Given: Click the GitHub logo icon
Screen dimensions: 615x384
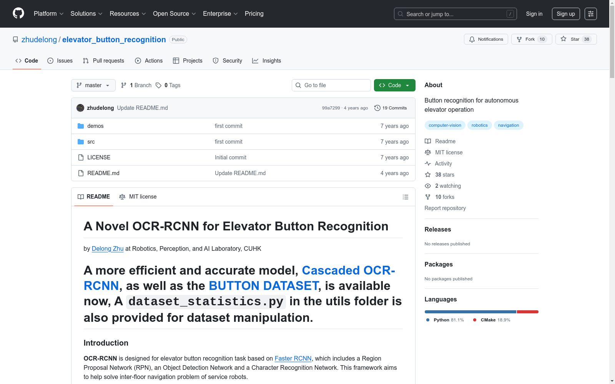Looking at the screenshot, I should 18,13.
